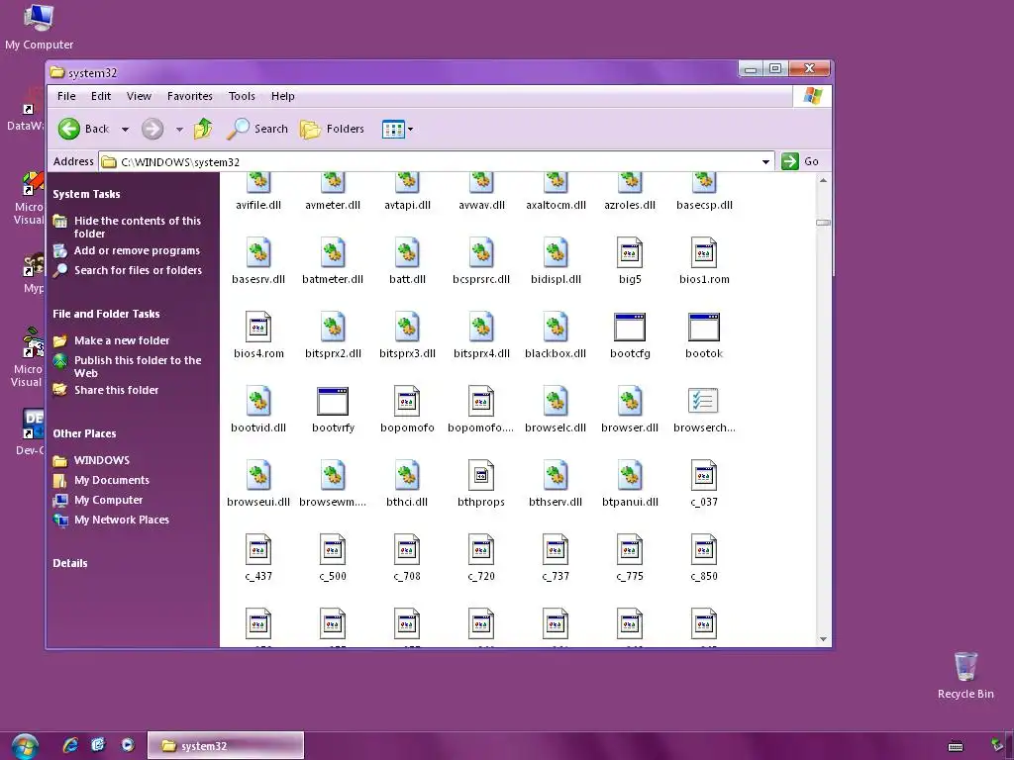Image resolution: width=1014 pixels, height=760 pixels.
Task: Open the Tools menu
Action: coord(242,96)
